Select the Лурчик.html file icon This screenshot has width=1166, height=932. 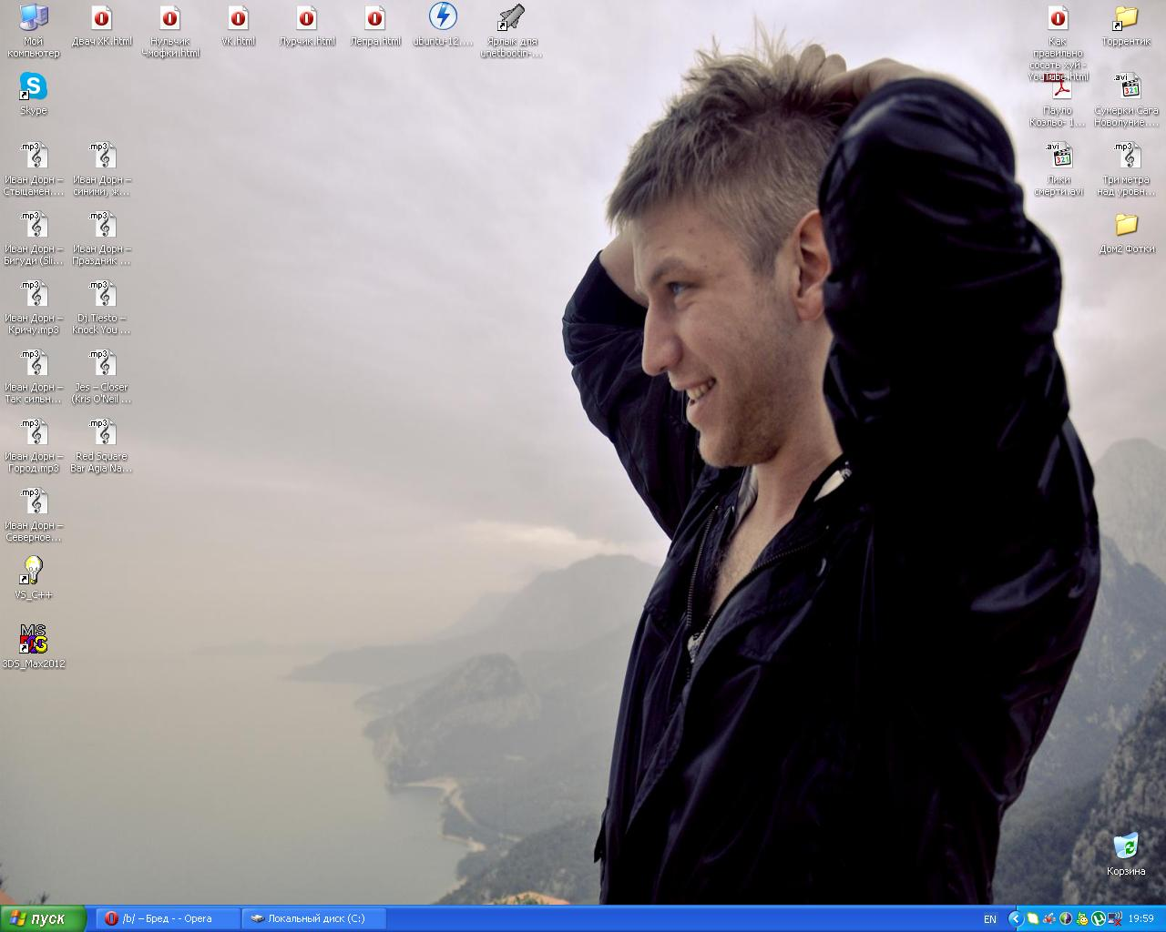coord(307,18)
